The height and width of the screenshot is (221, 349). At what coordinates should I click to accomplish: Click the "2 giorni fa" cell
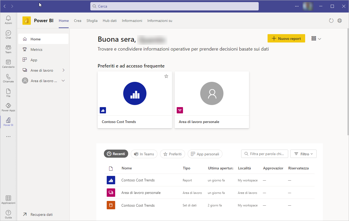(215, 205)
